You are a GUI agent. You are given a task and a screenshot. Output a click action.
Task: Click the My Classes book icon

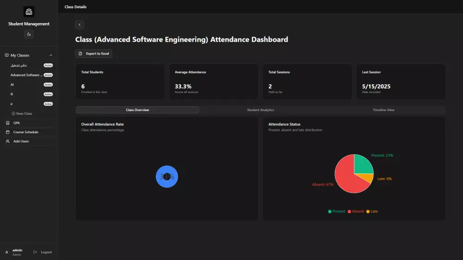(x=7, y=55)
